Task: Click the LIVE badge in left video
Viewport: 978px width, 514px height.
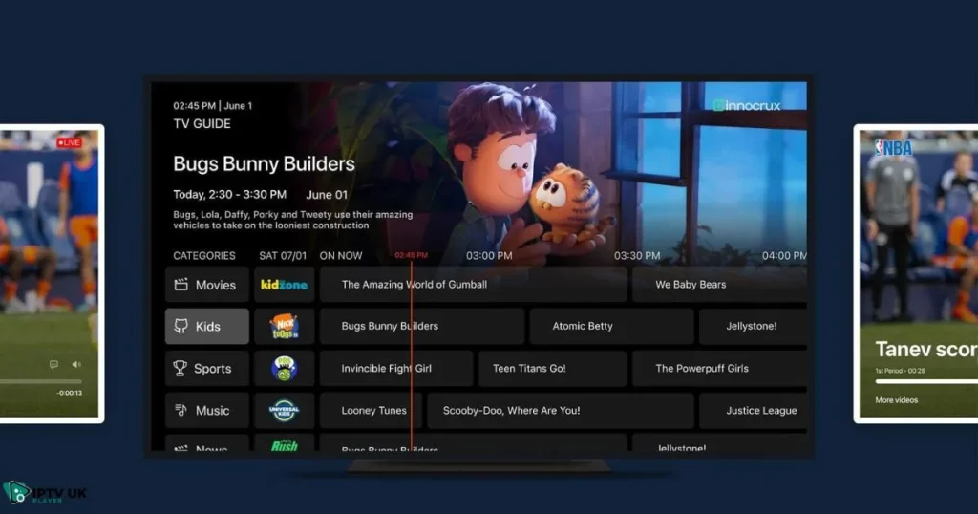Action: (x=69, y=143)
